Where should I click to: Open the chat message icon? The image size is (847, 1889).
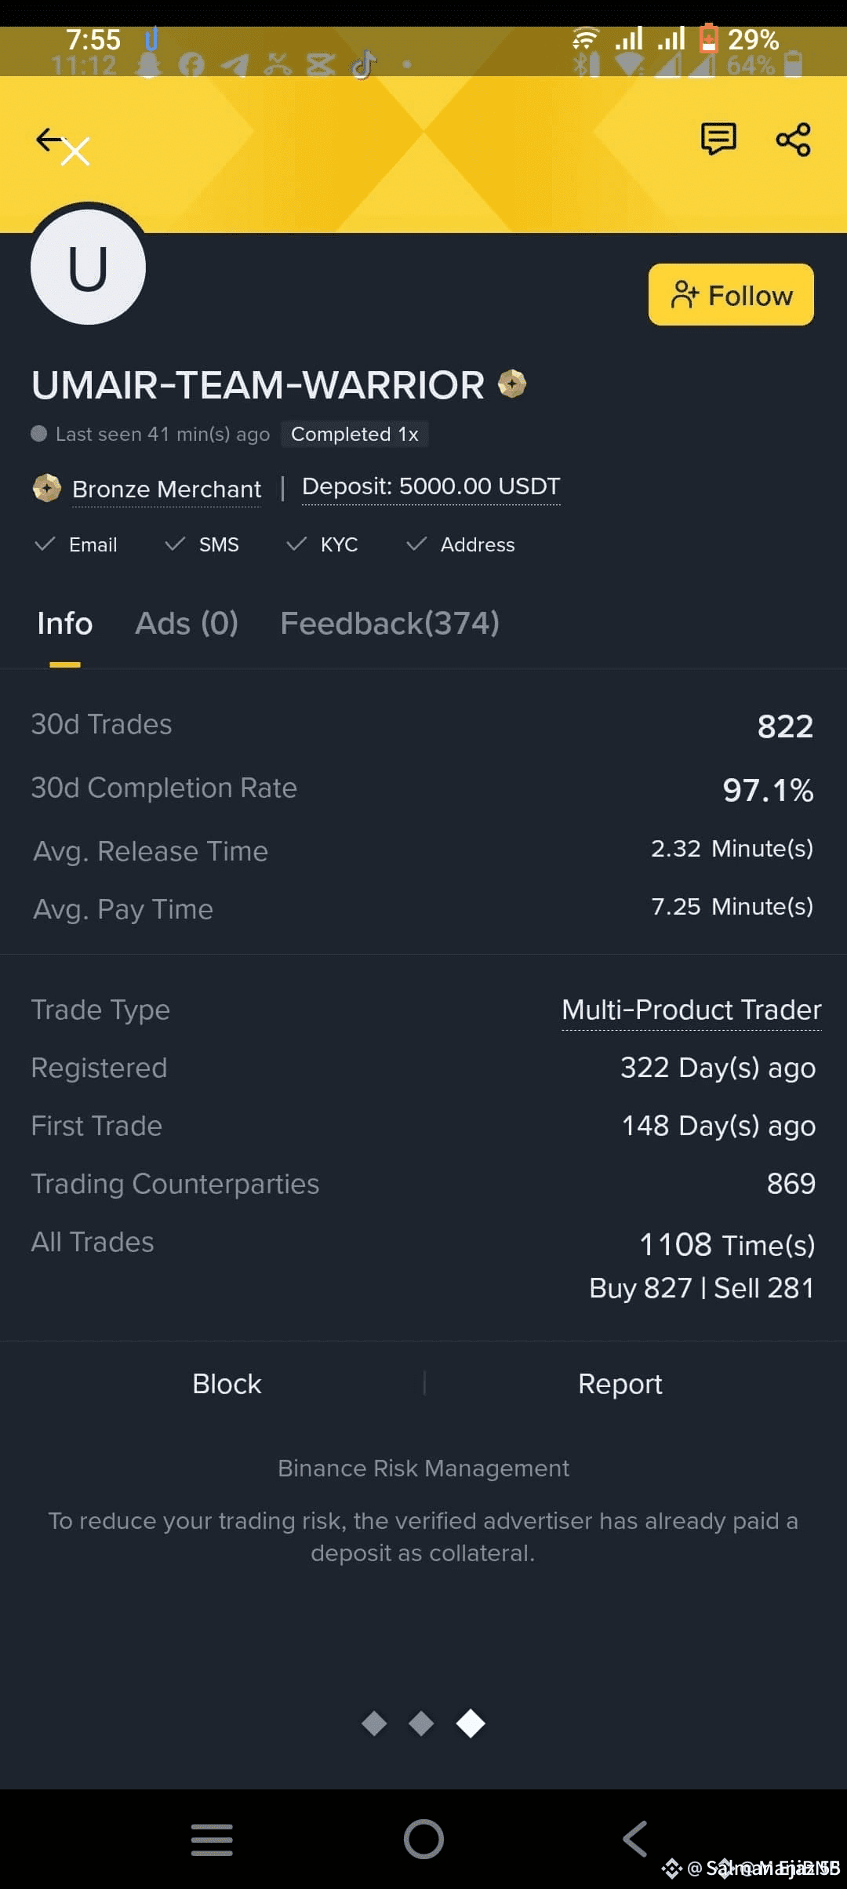(718, 140)
